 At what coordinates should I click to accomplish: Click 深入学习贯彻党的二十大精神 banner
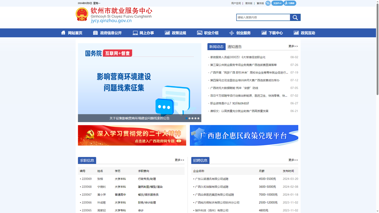[132, 135]
